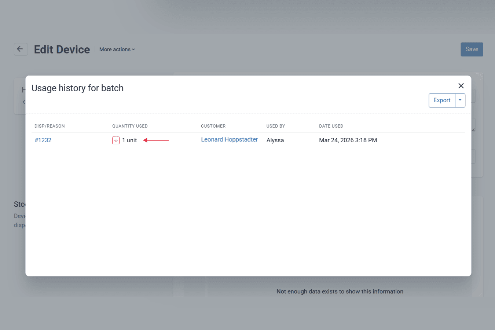Click the 'Usage history for batch' title

(x=77, y=88)
